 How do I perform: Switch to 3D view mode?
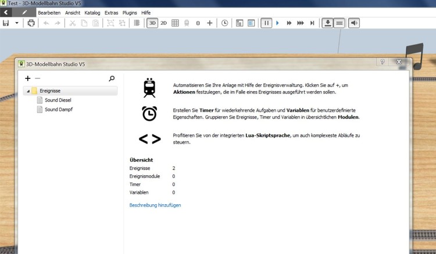tap(152, 23)
